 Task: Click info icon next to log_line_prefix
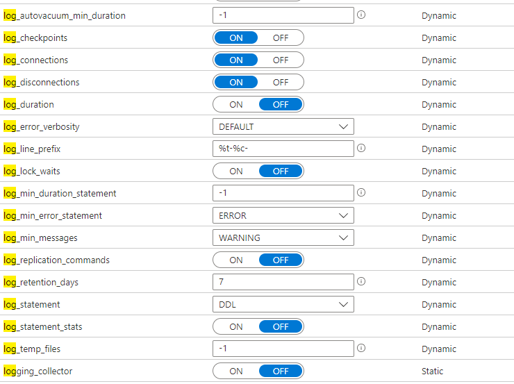point(361,149)
